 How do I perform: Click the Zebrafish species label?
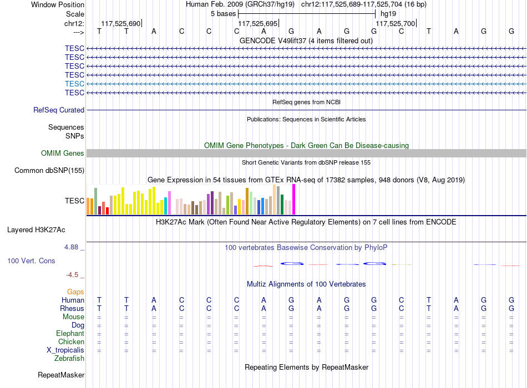69,359
